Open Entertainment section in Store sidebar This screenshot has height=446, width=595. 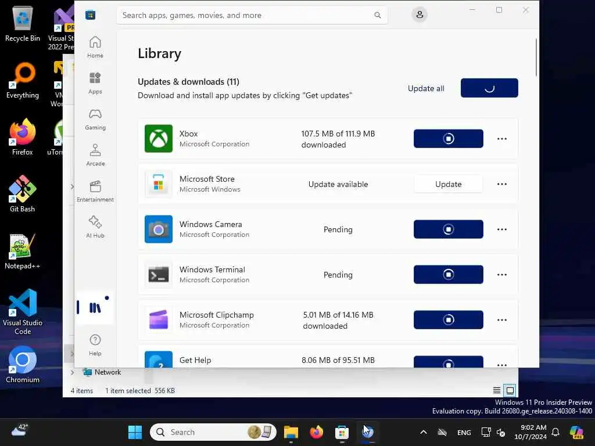point(95,191)
